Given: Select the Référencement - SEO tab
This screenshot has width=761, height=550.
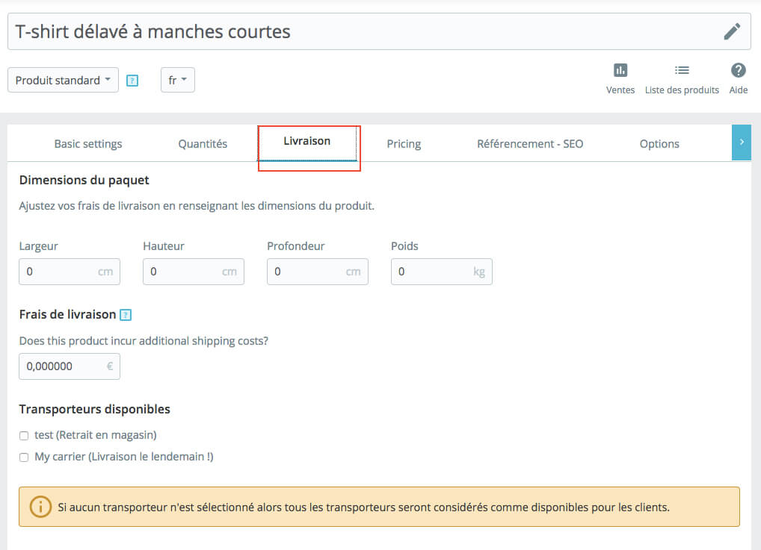Looking at the screenshot, I should point(530,144).
